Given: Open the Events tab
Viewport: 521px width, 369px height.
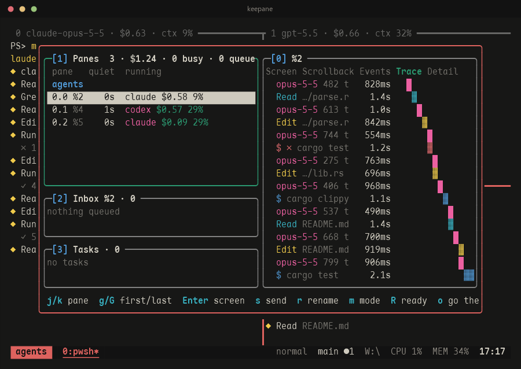Looking at the screenshot, I should click(375, 71).
